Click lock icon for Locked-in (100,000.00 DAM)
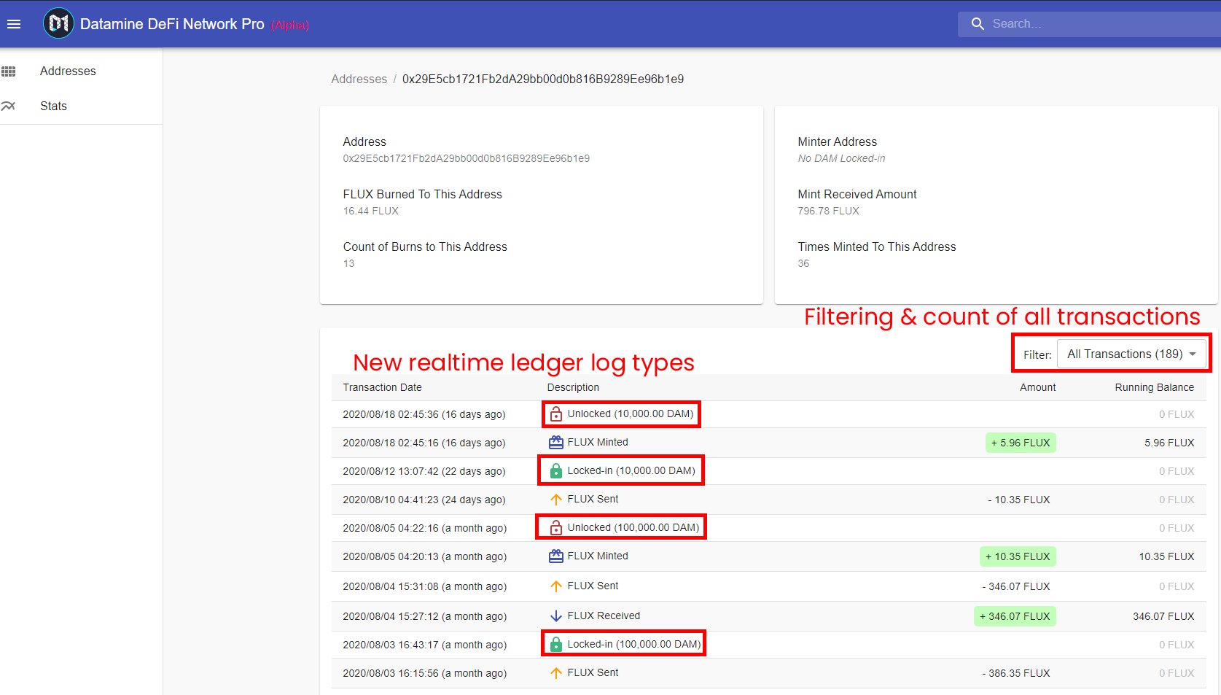 tap(556, 644)
